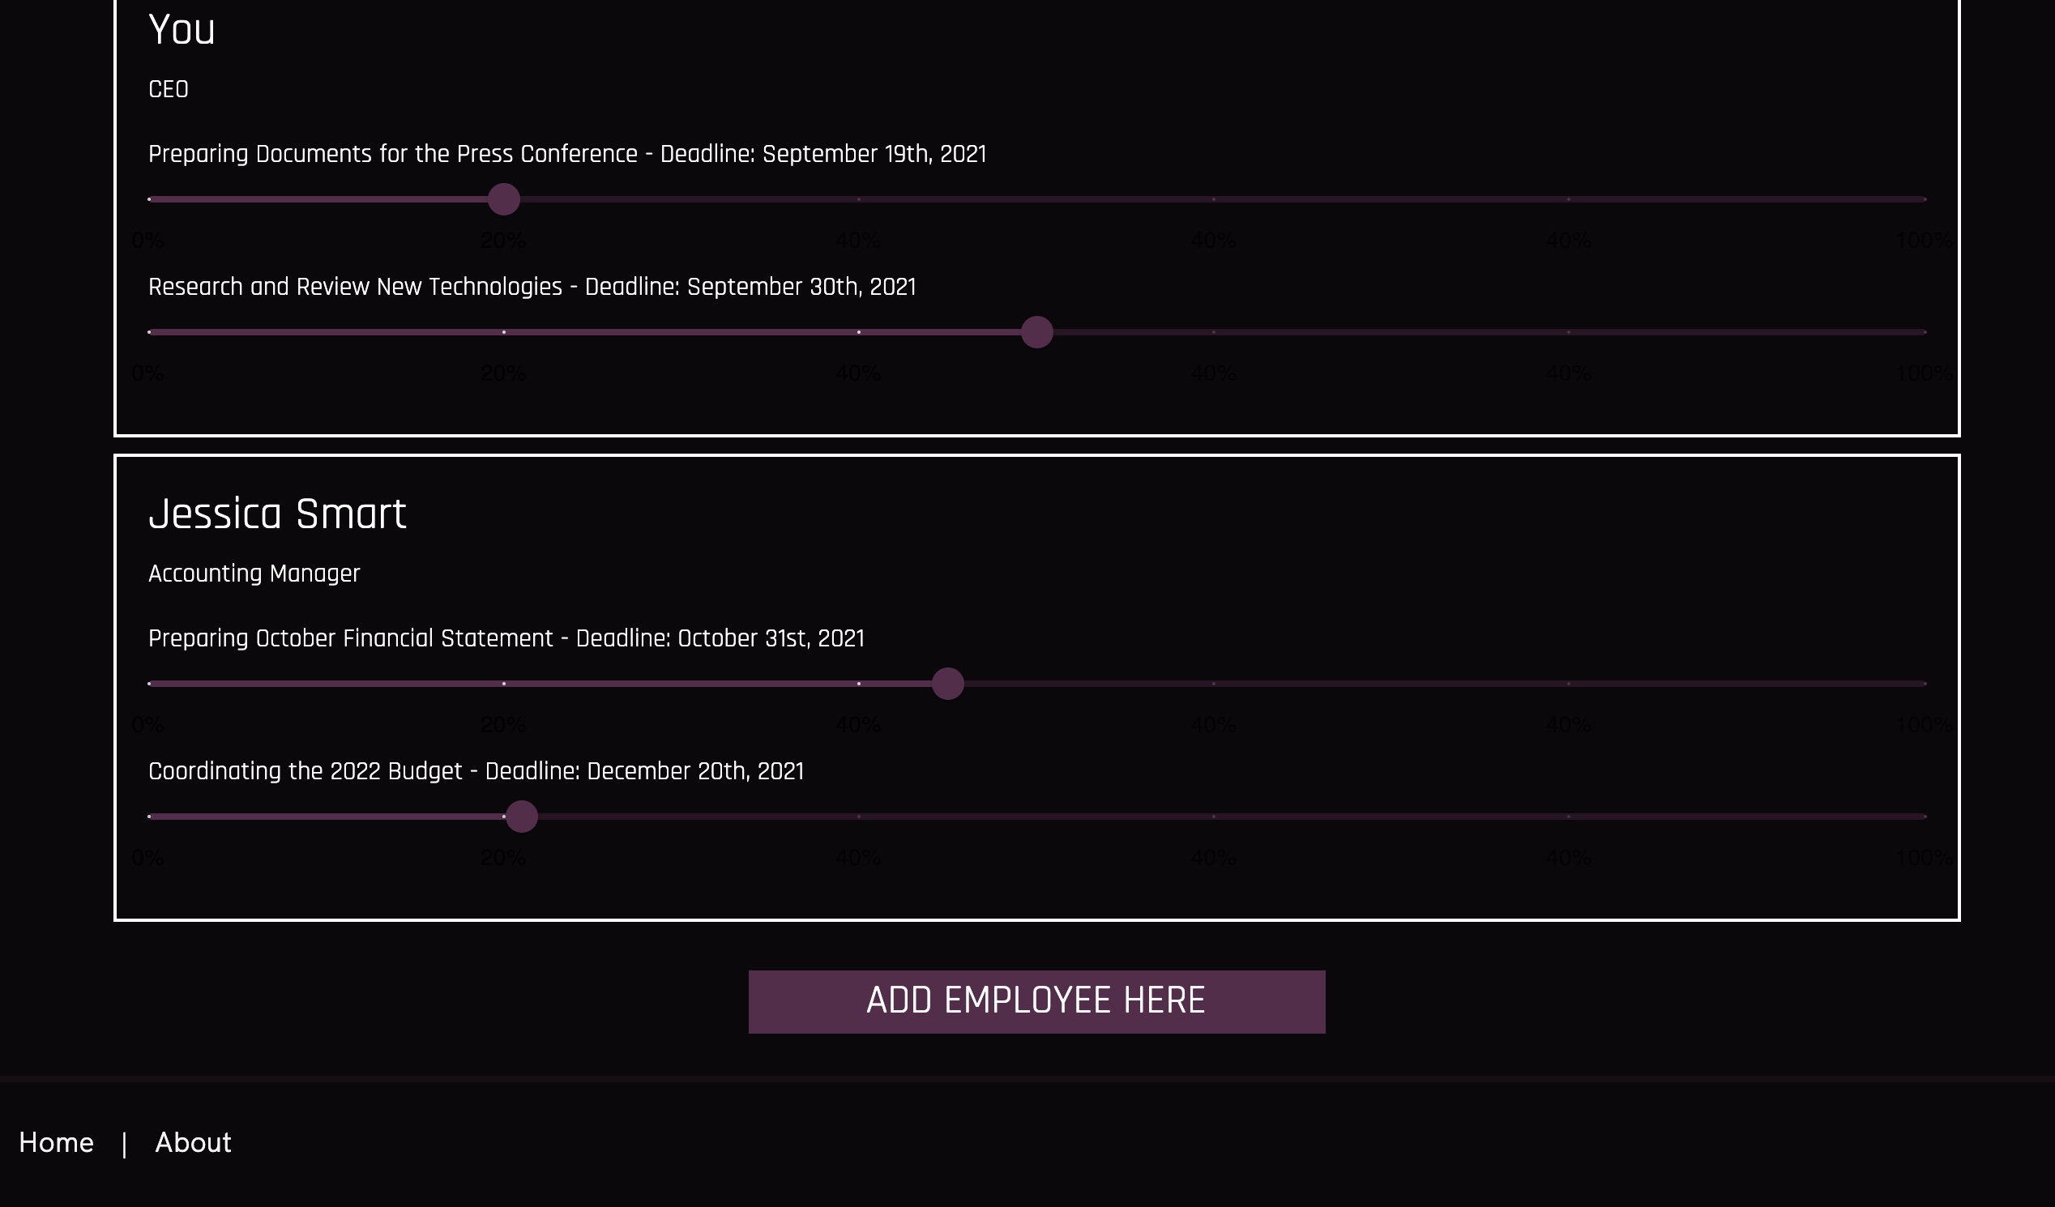
Task: Click 20% label under October Financial Statement slider
Action: (x=502, y=724)
